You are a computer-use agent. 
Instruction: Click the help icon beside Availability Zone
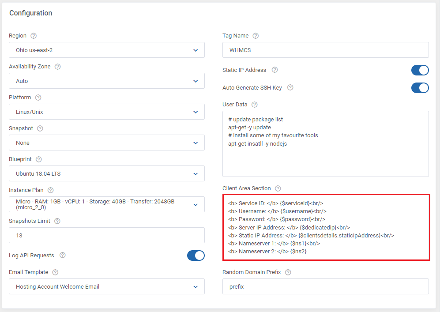(57, 67)
